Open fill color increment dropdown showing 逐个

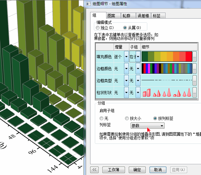[126, 57]
